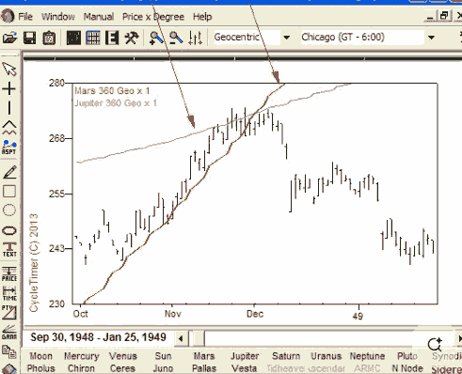Click the Venus planet button
Screen dimensions: 462x374
pyautogui.click(x=123, y=356)
